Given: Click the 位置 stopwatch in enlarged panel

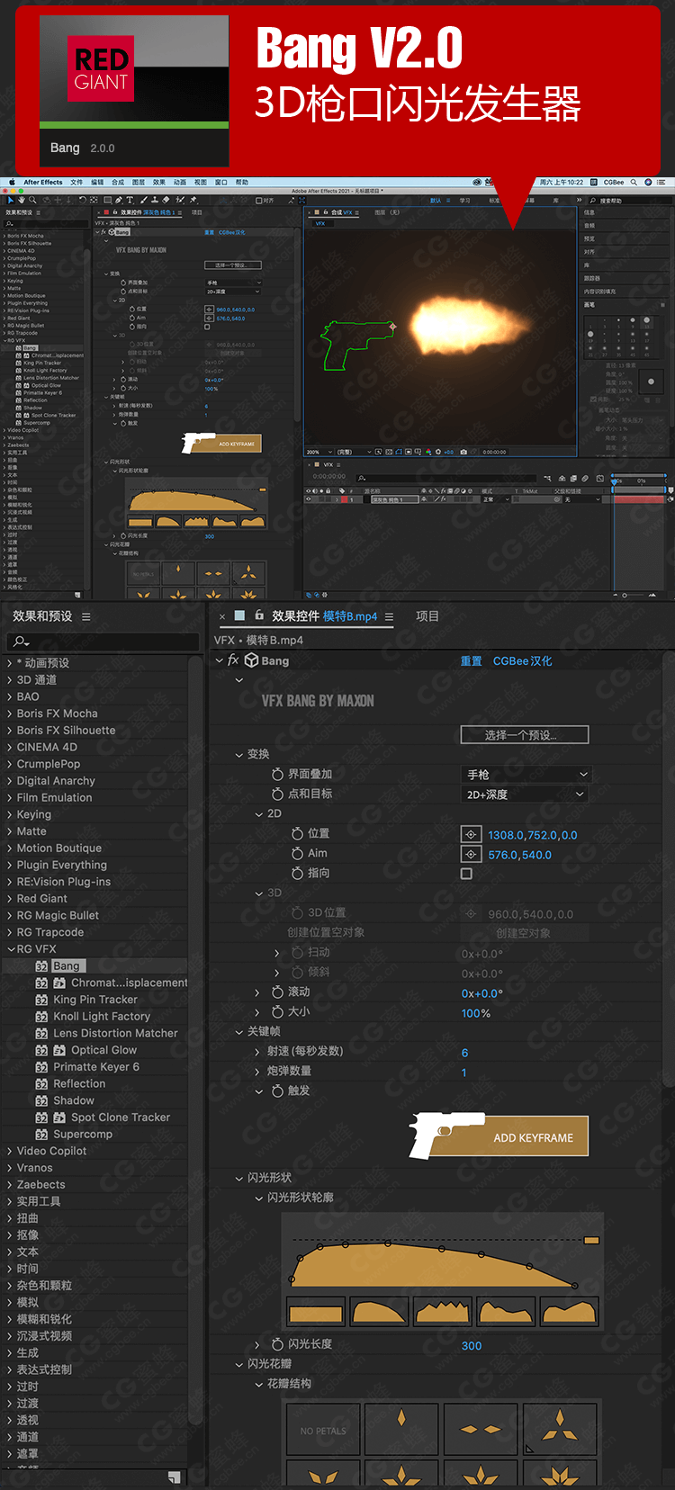Looking at the screenshot, I should pos(297,834).
